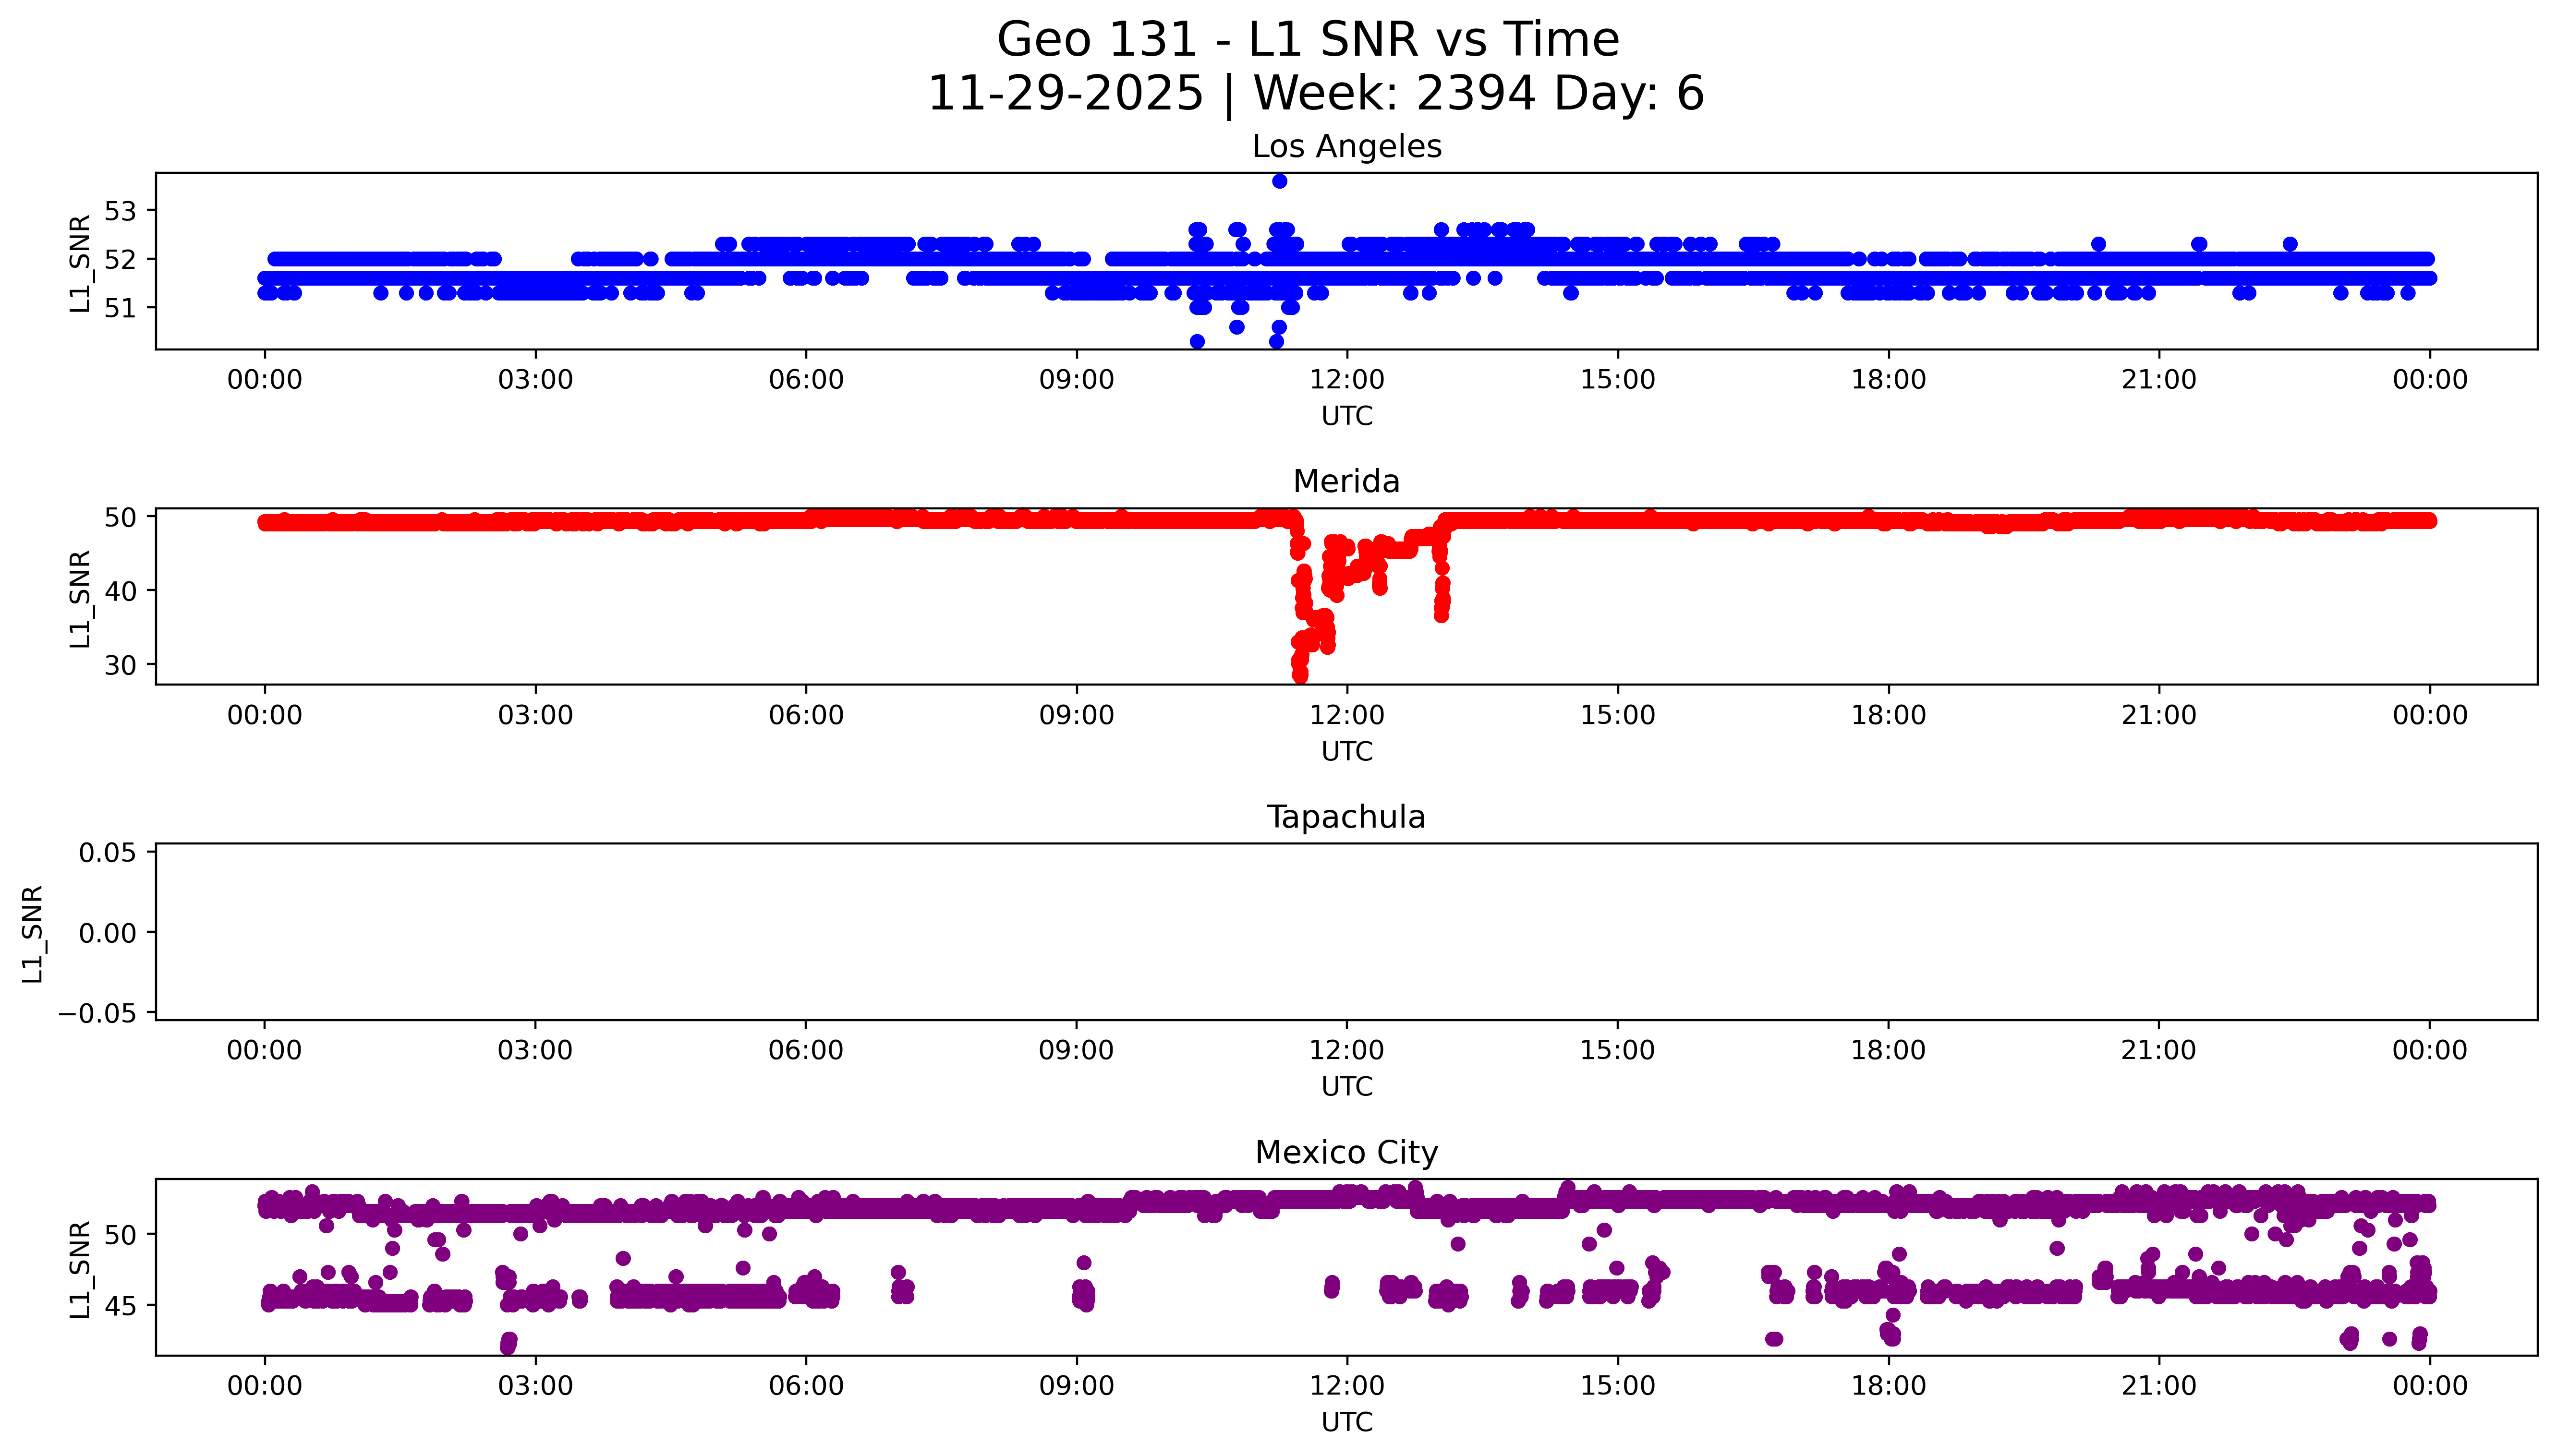Click the 'Mexico City' subplot title
The image size is (2557, 1456).
coord(1346,1152)
